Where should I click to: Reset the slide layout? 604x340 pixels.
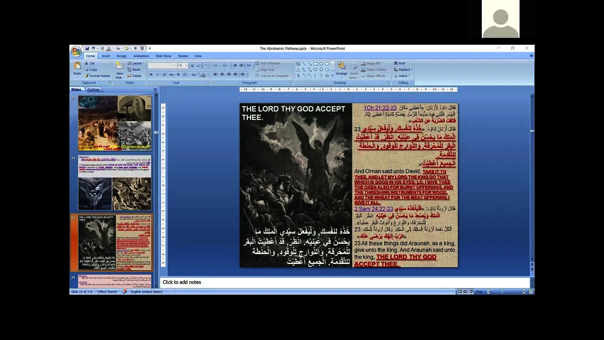tap(134, 69)
